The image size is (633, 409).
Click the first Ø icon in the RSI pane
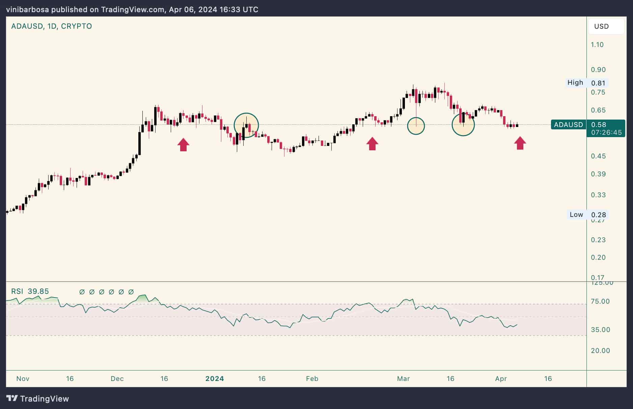(81, 292)
